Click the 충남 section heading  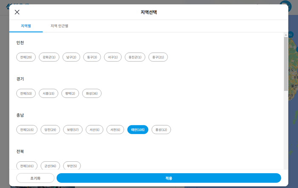click(x=20, y=115)
